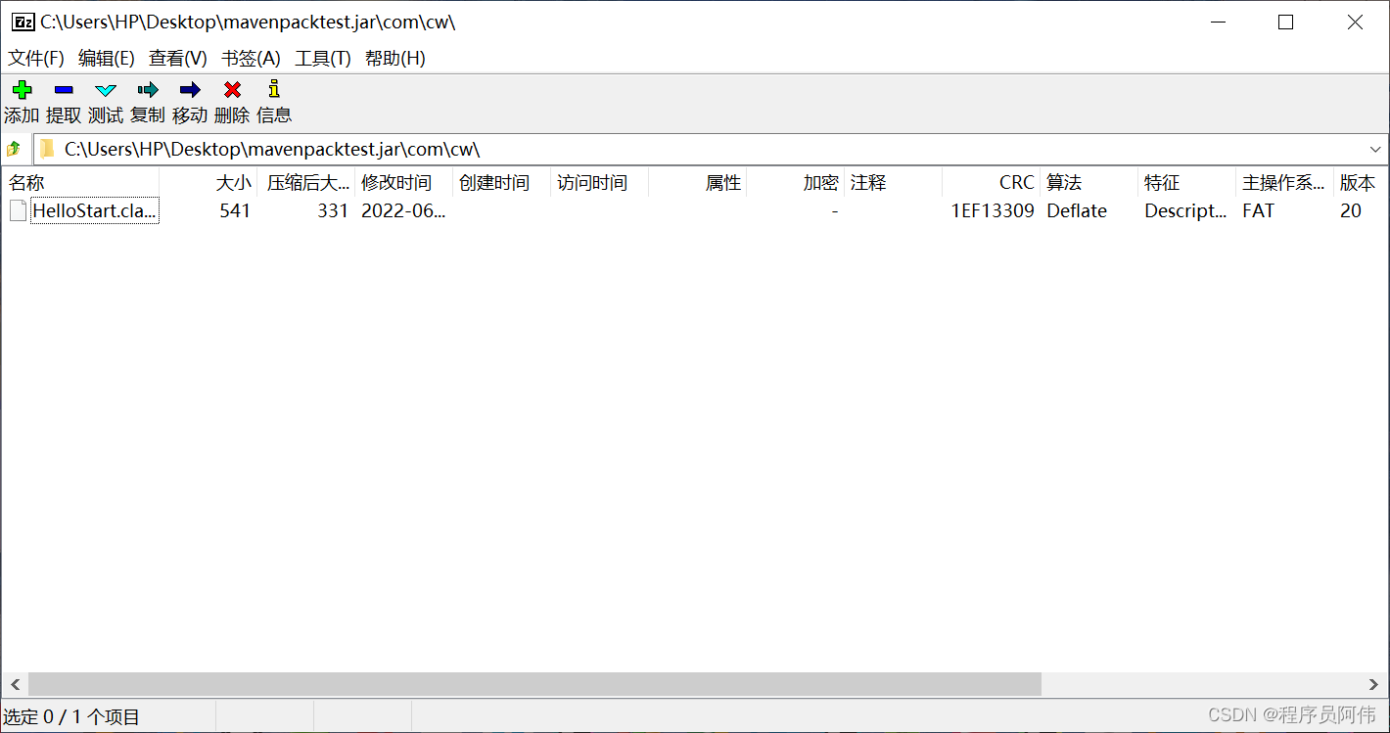1390x733 pixels.
Task: Click the green plus 添加 (Add) icon
Action: coord(22,90)
